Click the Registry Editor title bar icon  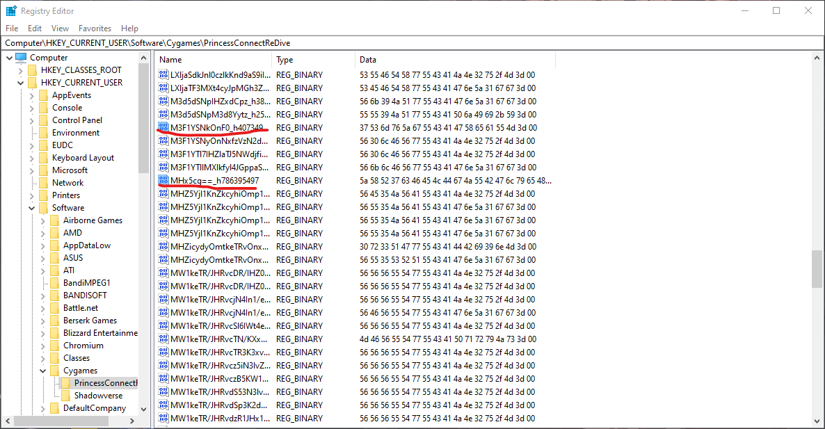(x=11, y=10)
